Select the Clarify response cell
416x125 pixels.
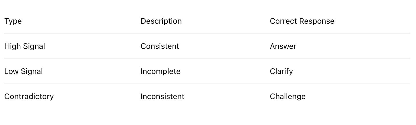[281, 71]
